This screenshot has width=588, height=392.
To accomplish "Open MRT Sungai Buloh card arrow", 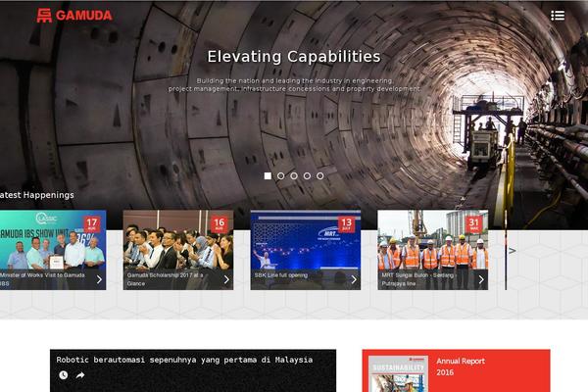I will pos(481,279).
